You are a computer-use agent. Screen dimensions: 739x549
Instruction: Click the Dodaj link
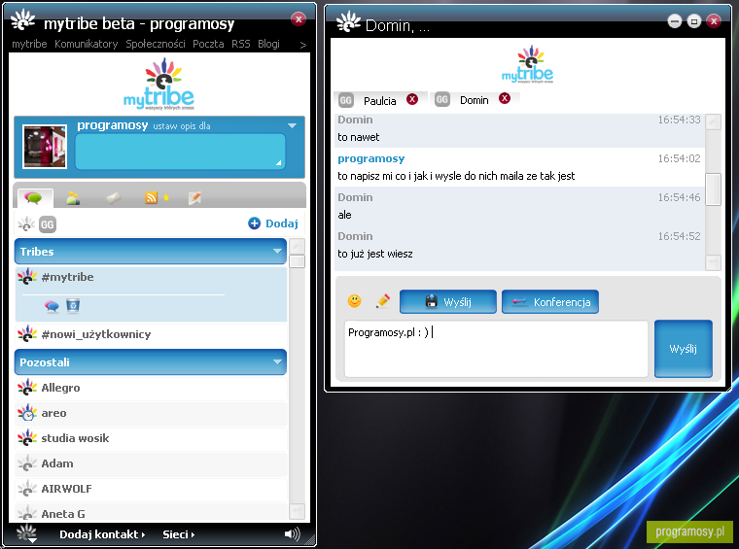pos(282,223)
